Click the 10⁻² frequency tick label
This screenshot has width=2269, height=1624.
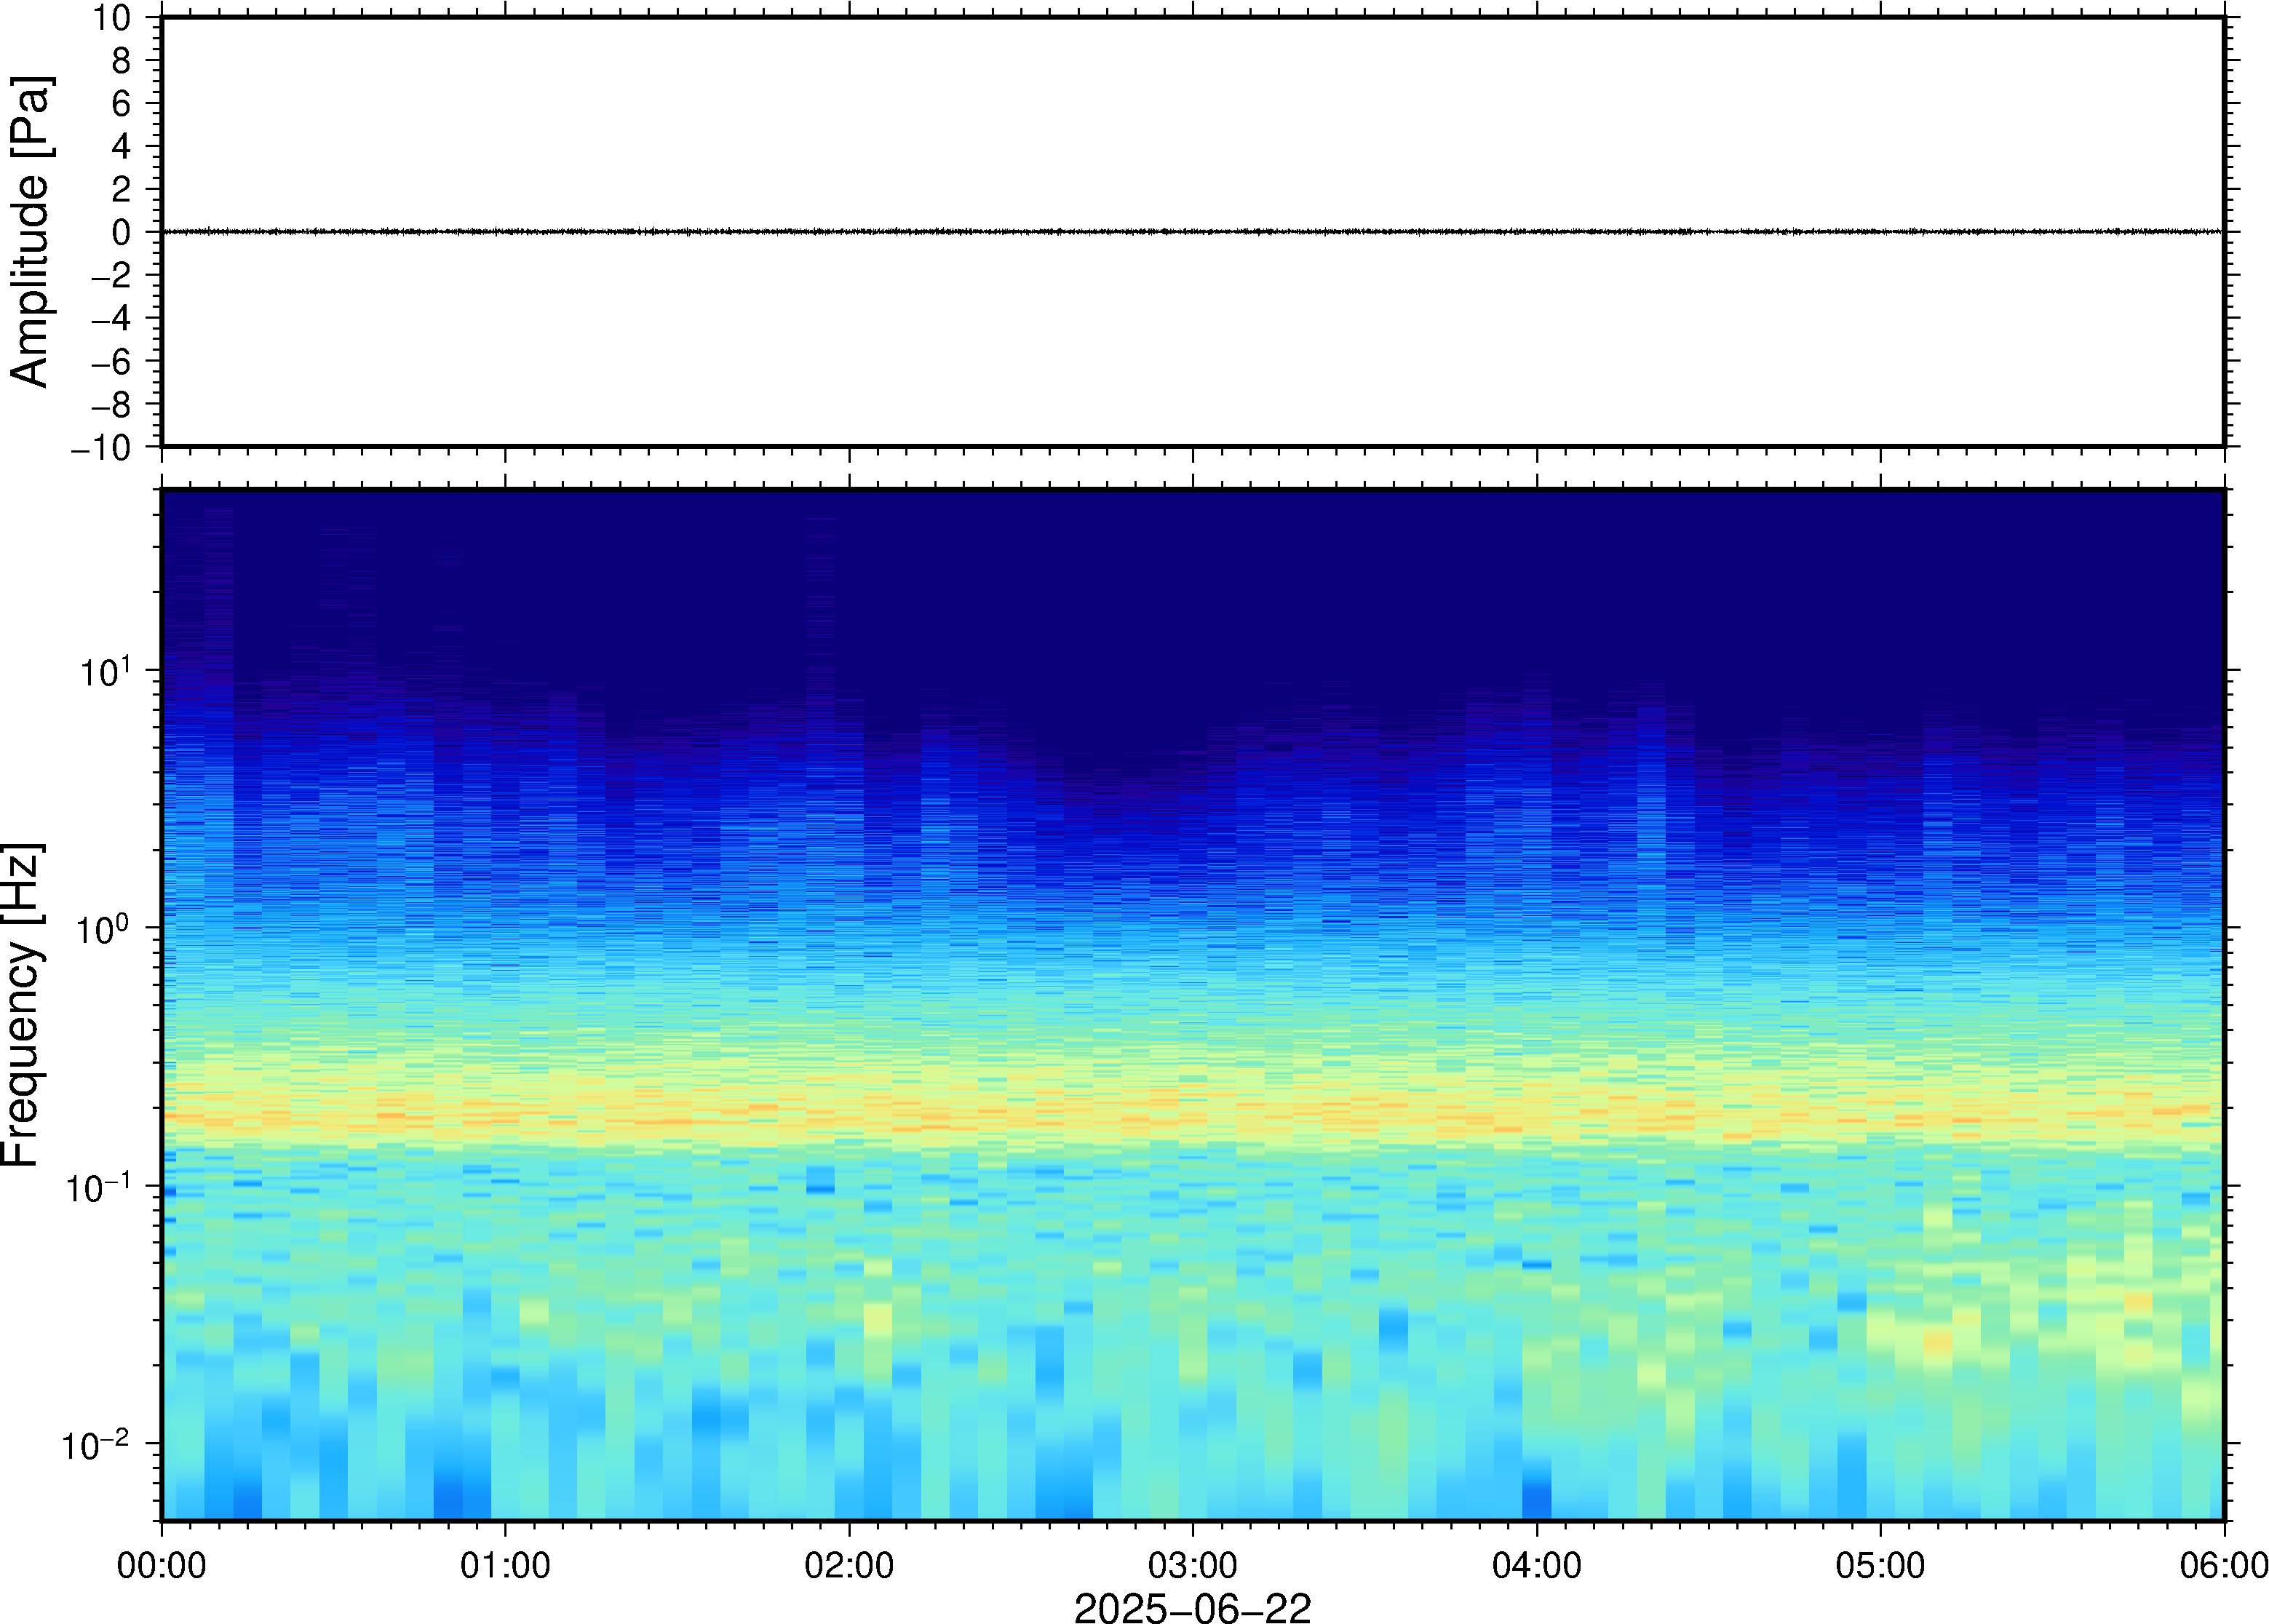(96, 1444)
